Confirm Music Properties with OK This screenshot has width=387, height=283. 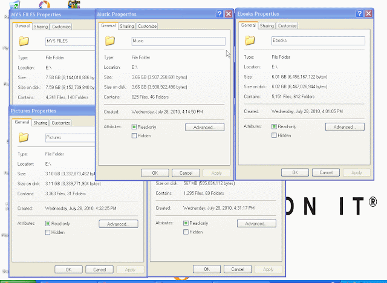click(155, 173)
